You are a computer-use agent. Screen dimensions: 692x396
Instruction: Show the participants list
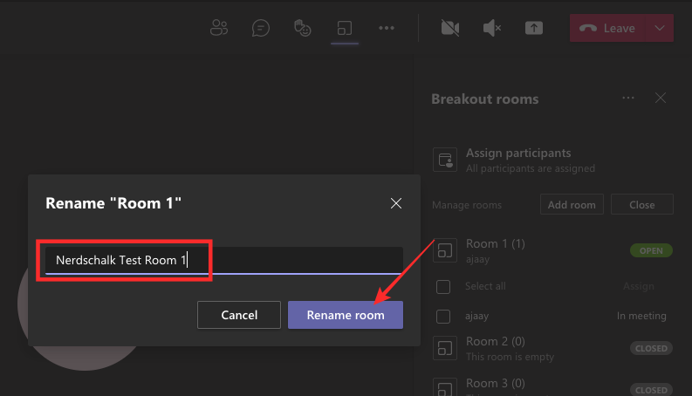(219, 28)
